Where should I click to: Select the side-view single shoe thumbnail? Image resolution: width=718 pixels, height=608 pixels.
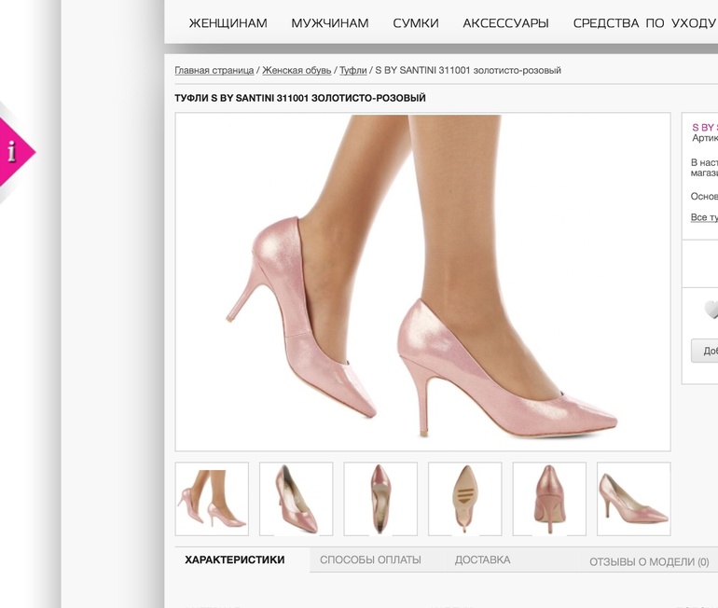[x=634, y=499]
